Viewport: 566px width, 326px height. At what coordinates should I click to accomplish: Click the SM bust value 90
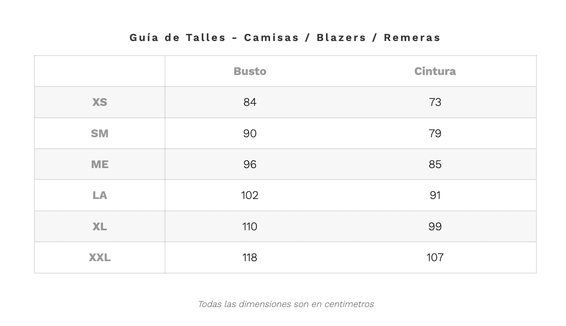(x=250, y=133)
